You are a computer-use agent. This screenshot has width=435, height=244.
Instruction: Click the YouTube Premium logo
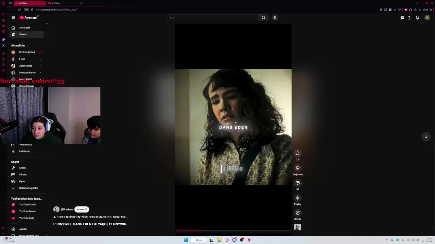[29, 18]
